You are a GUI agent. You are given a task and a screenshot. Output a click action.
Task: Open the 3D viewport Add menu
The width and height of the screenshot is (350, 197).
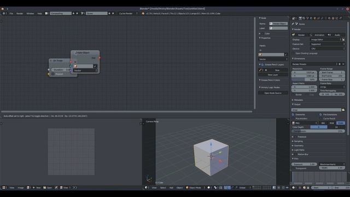(x=171, y=188)
